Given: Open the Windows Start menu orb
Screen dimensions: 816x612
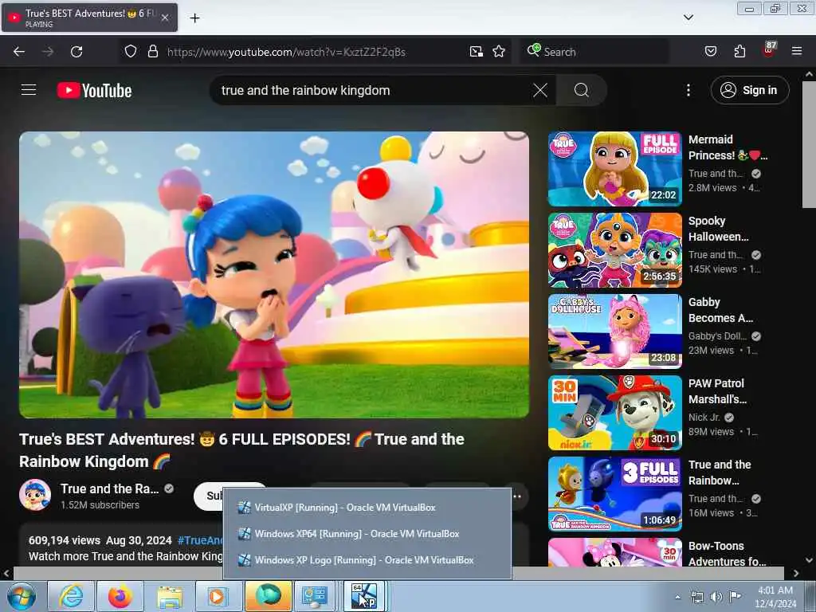Looking at the screenshot, I should 22,596.
